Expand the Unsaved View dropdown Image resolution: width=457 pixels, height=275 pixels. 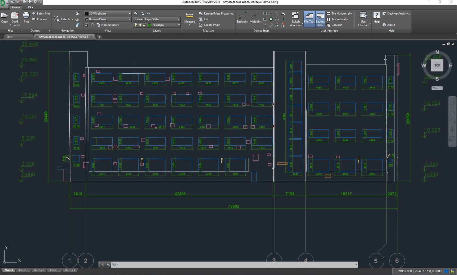(x=129, y=19)
